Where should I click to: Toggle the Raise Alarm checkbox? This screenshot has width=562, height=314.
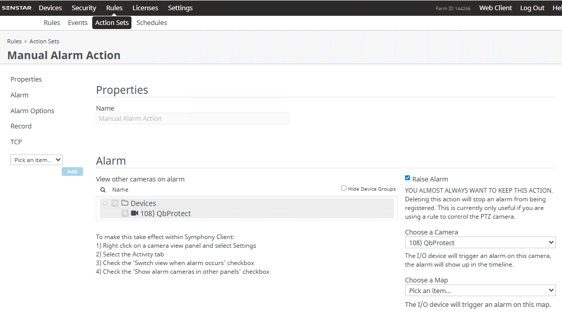[408, 178]
